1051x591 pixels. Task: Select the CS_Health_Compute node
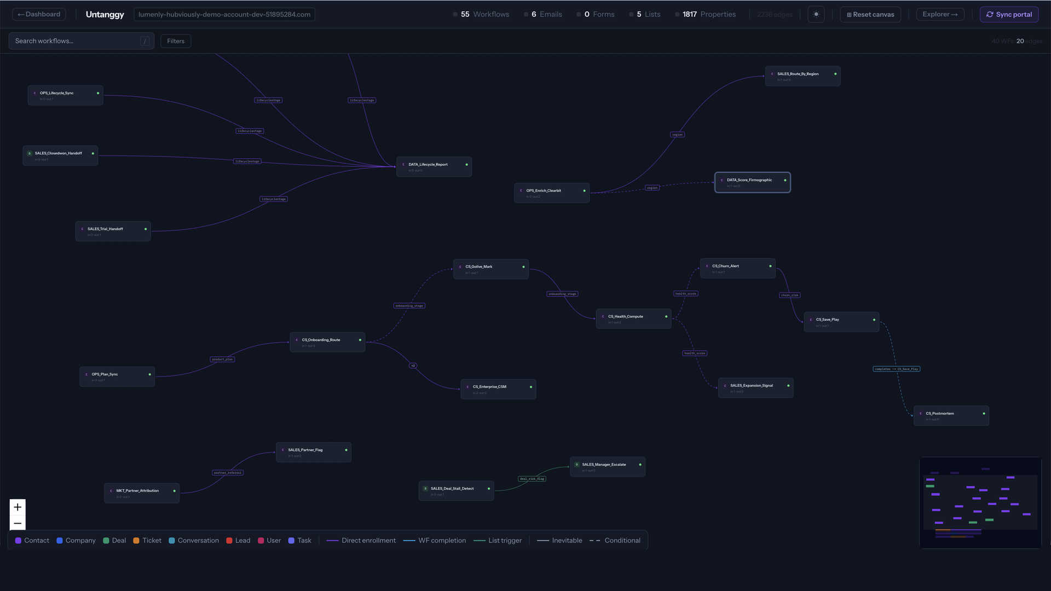[633, 319]
